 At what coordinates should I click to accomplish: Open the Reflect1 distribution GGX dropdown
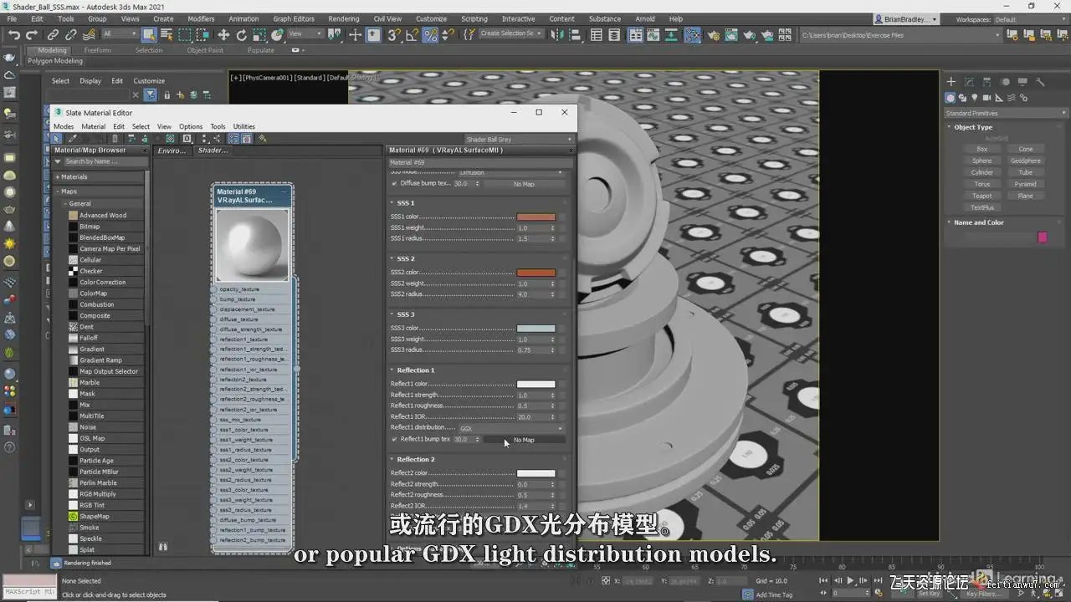(x=510, y=428)
